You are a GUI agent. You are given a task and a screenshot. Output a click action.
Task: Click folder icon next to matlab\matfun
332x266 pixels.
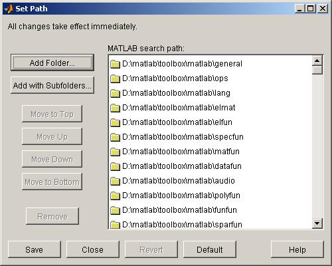click(x=115, y=152)
